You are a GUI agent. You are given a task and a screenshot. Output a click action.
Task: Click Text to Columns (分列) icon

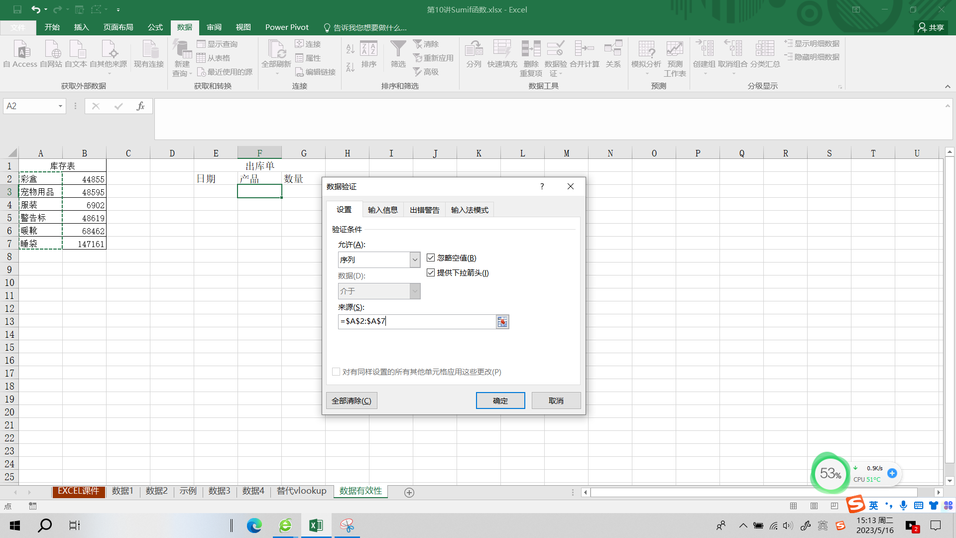[474, 54]
